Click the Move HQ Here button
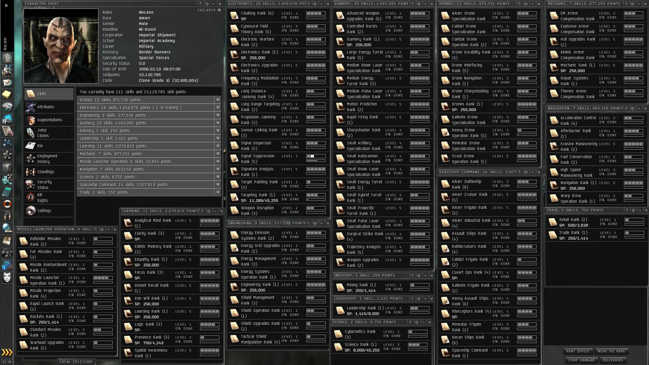 (611, 351)
